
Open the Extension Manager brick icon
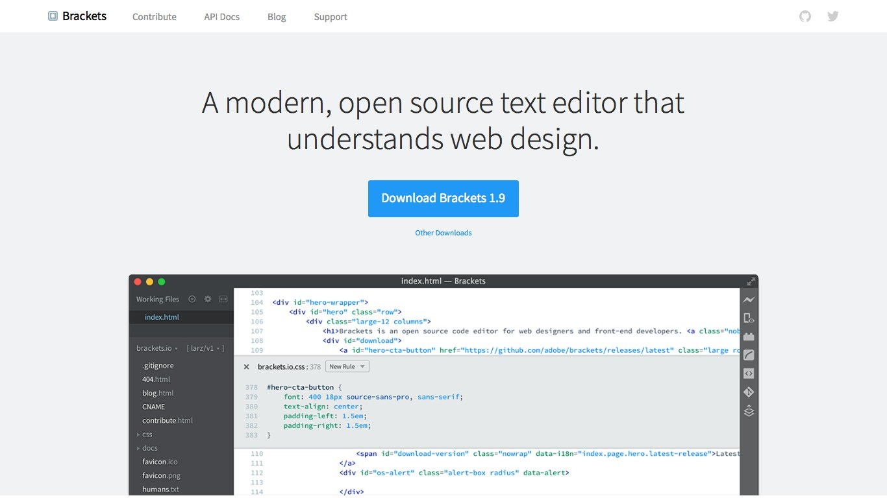pyautogui.click(x=749, y=336)
